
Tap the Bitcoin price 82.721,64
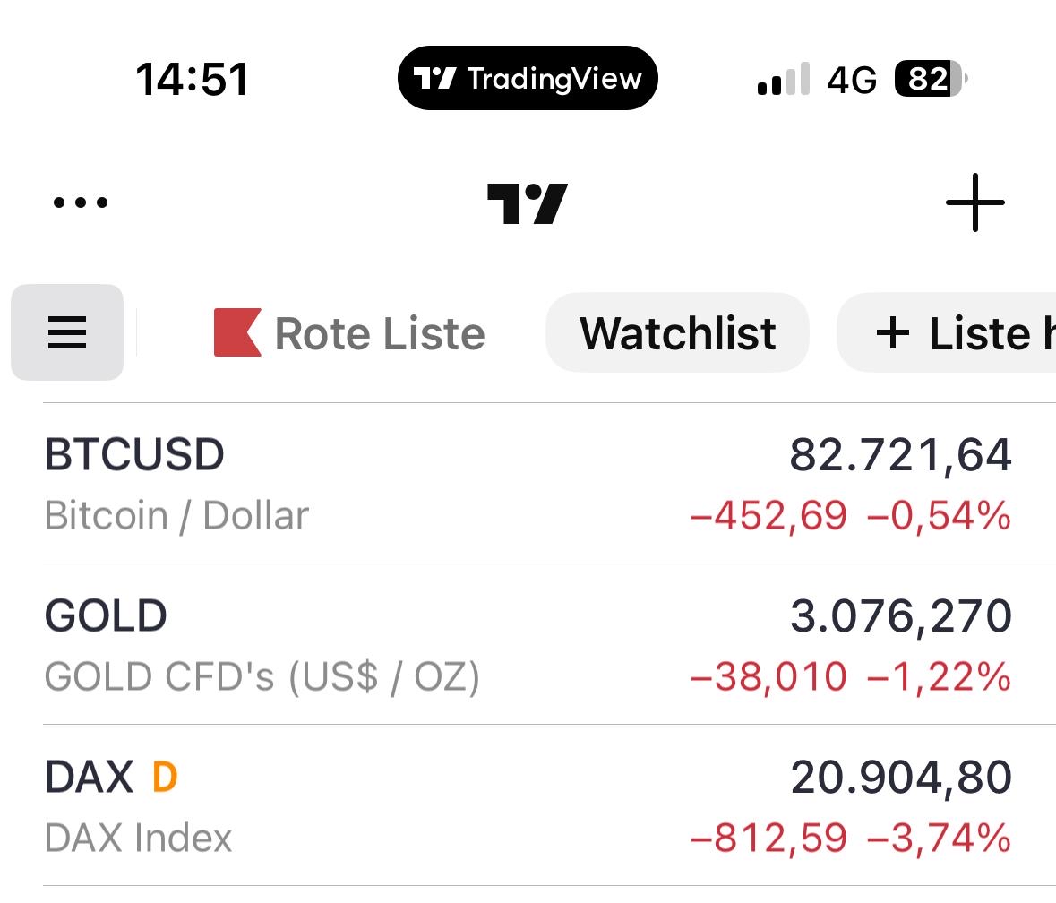coord(900,455)
